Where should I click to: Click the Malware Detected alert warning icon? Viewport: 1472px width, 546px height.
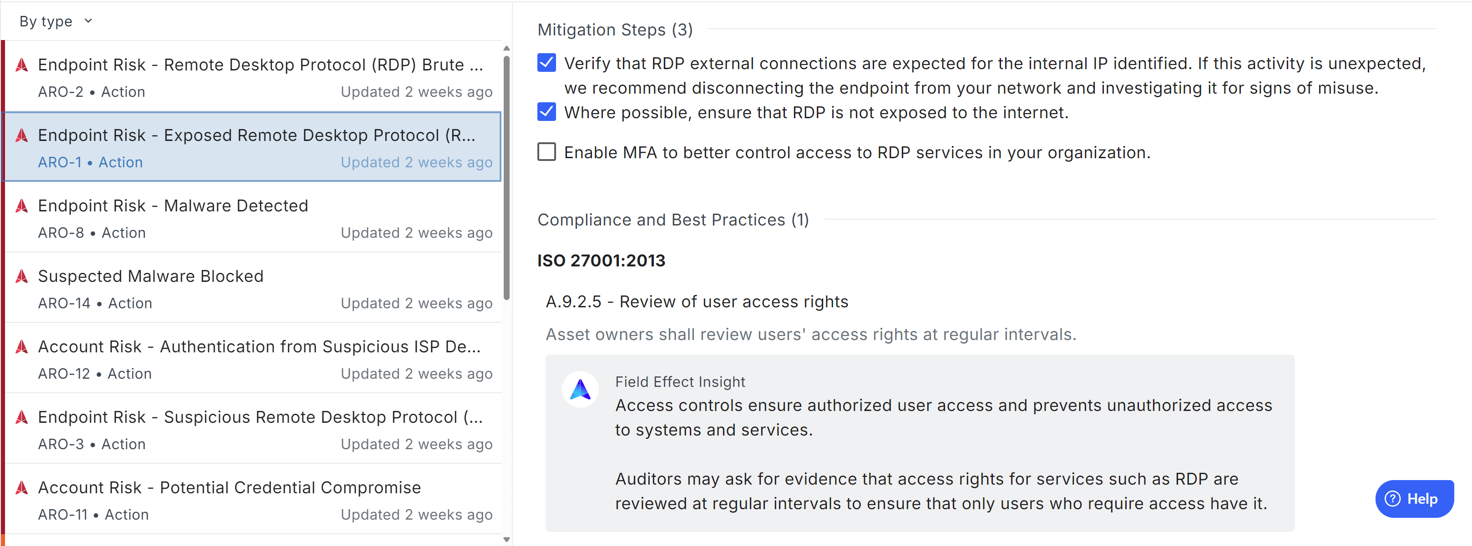(22, 205)
